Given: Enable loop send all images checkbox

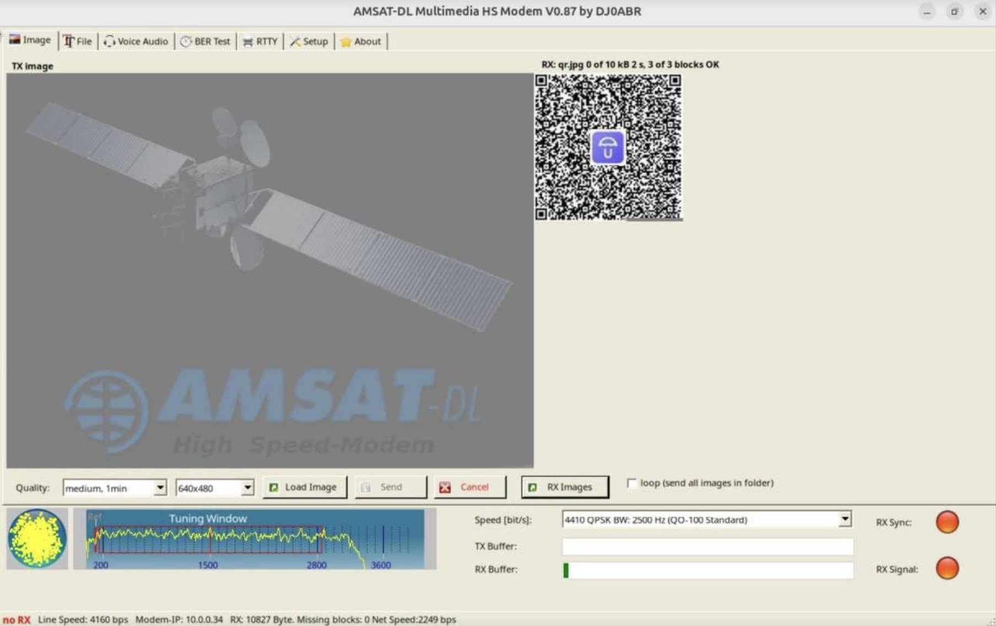Looking at the screenshot, I should click(x=632, y=483).
